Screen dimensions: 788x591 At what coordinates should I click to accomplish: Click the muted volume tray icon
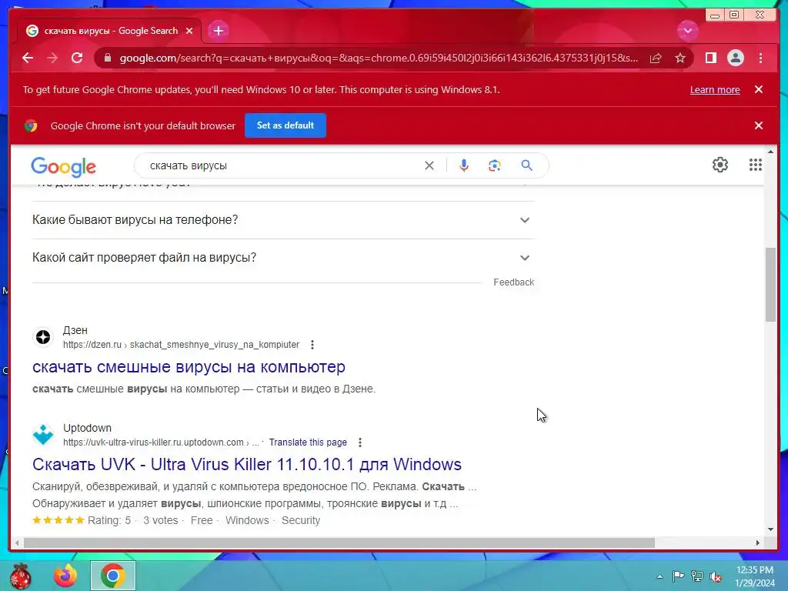tap(715, 576)
